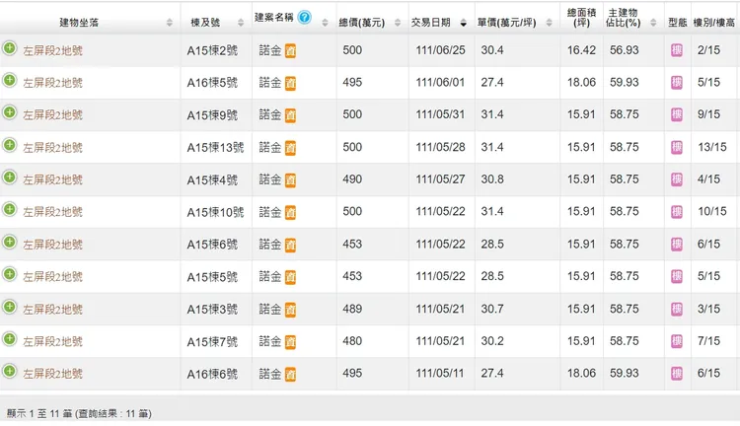Image resolution: width=740 pixels, height=426 pixels.
Task: Click the orange badge in A15棟2號 row
Action: tap(290, 51)
